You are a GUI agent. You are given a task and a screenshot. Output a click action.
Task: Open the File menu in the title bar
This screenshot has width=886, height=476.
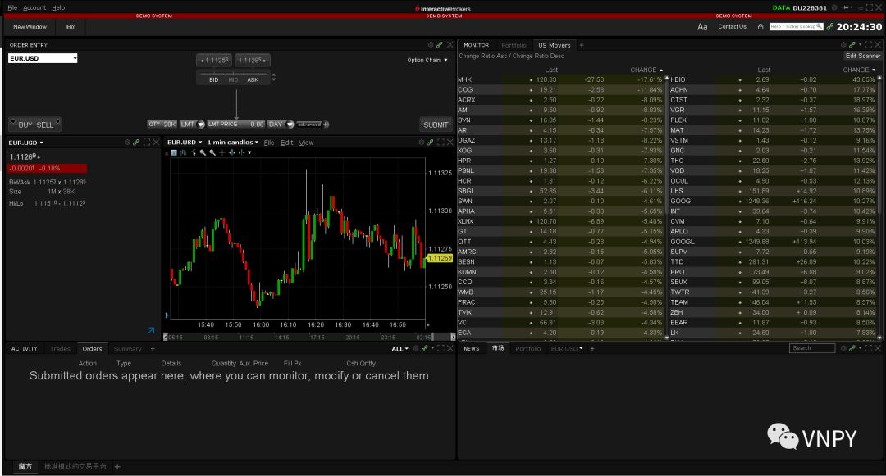12,8
